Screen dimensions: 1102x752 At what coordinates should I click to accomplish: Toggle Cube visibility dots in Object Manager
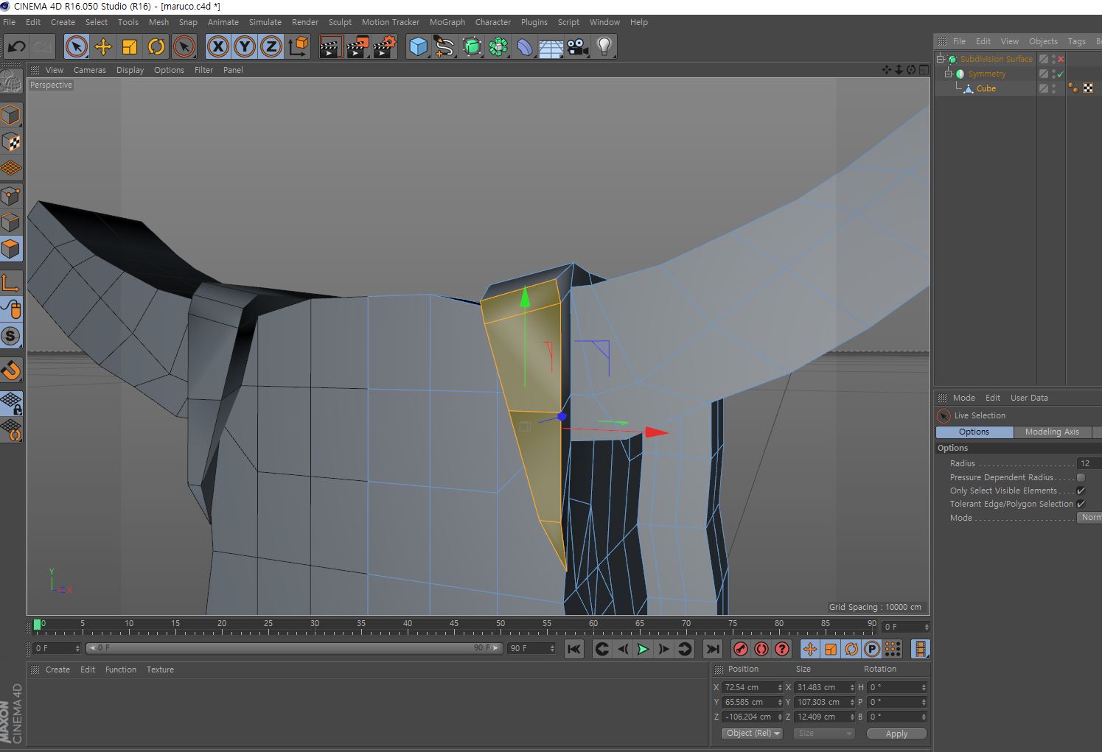[1054, 88]
